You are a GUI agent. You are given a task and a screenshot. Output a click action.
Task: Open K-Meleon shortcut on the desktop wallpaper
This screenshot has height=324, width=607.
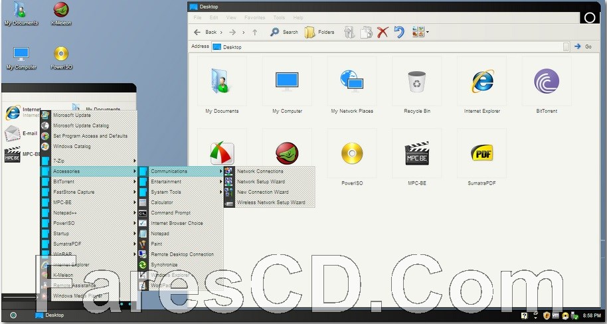pos(61,13)
